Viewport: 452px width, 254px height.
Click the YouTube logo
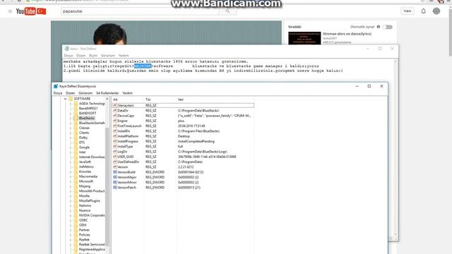point(31,11)
